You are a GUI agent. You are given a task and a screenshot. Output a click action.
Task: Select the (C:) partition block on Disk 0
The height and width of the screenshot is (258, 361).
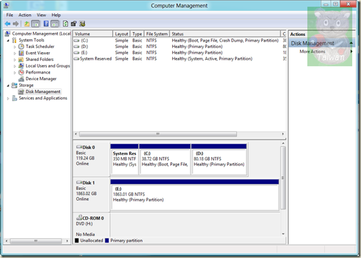coord(165,159)
